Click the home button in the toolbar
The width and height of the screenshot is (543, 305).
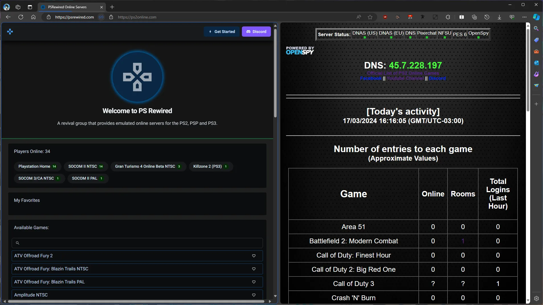click(33, 17)
